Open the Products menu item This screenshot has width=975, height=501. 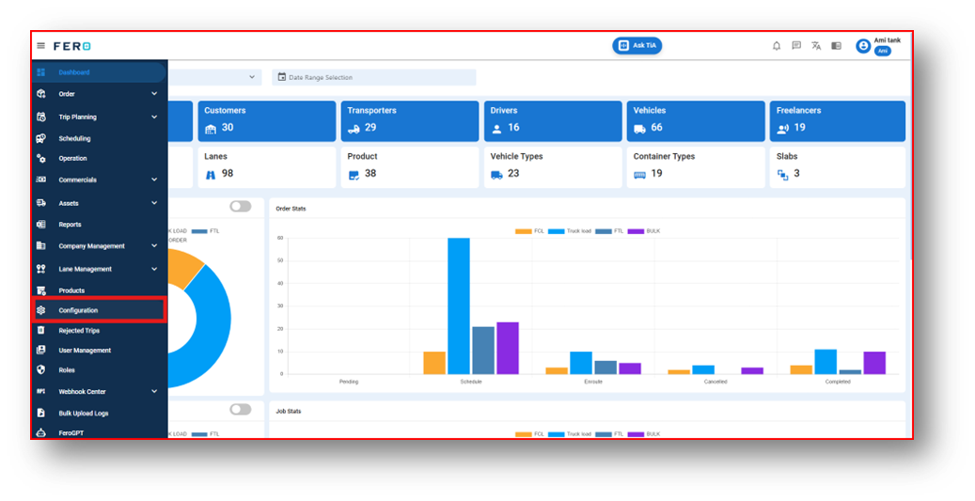click(x=99, y=290)
